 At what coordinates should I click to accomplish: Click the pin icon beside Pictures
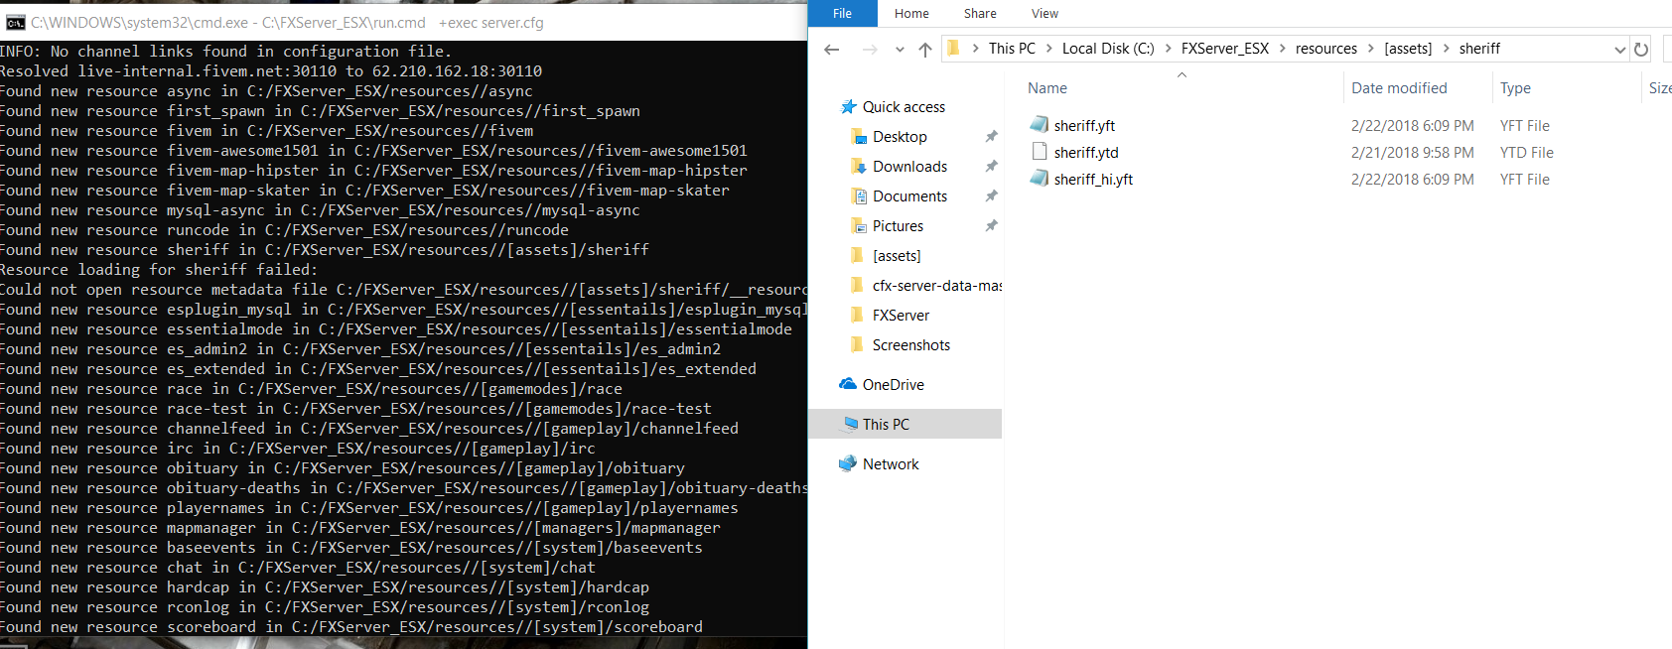tap(991, 225)
